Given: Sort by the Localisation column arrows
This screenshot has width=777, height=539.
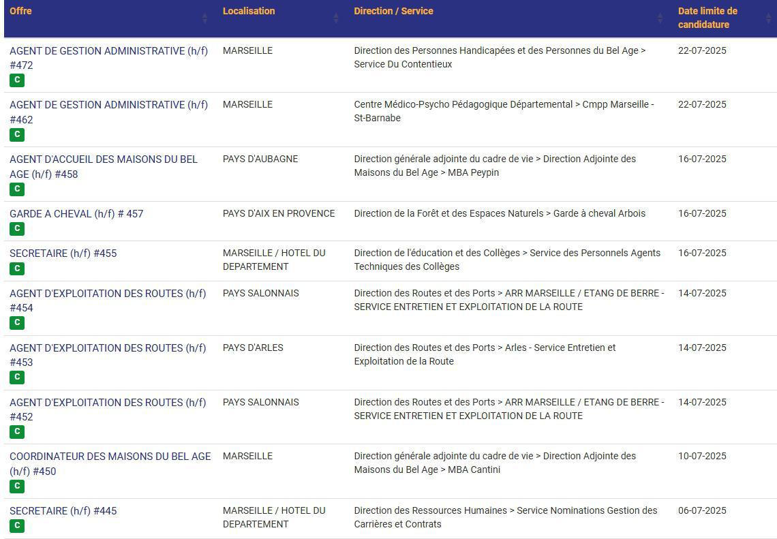Looking at the screenshot, I should [x=336, y=18].
